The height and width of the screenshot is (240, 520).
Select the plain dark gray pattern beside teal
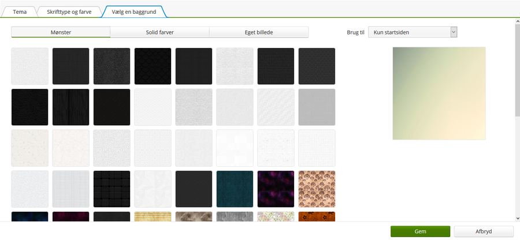pos(194,189)
